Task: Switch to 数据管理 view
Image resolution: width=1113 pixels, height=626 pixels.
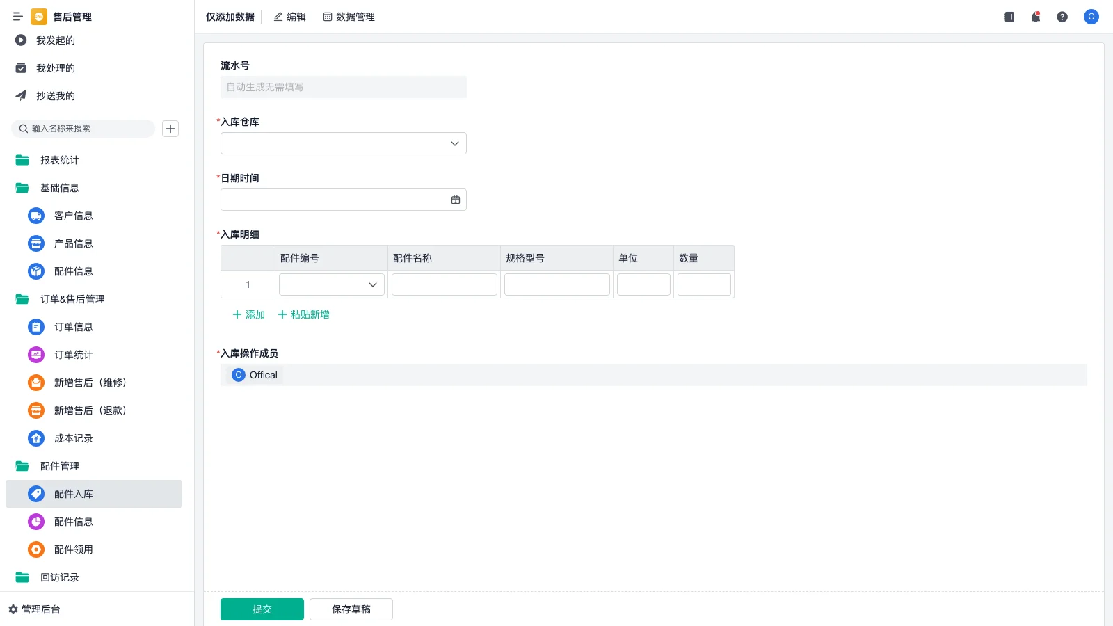Action: [x=349, y=17]
